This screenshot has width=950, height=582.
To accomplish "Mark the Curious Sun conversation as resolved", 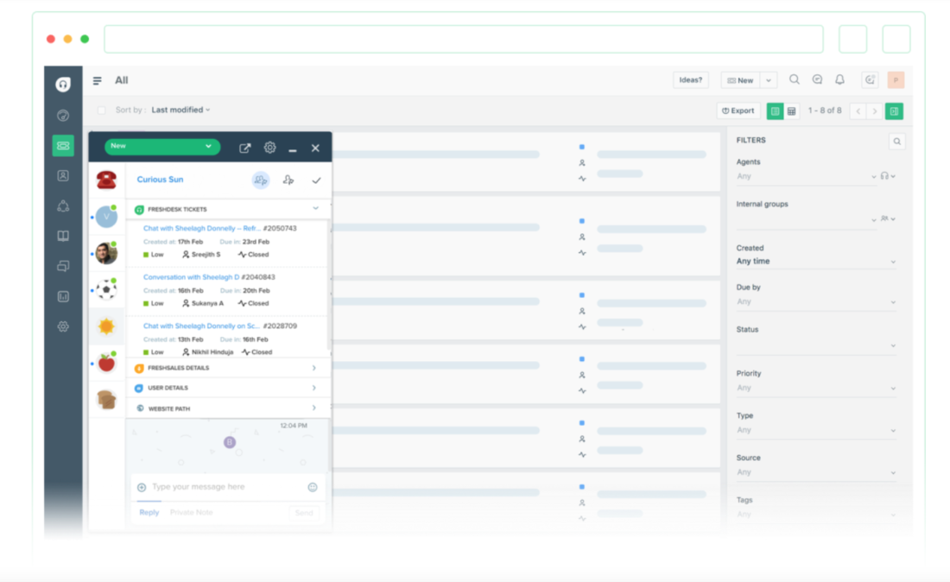I will 316,180.
